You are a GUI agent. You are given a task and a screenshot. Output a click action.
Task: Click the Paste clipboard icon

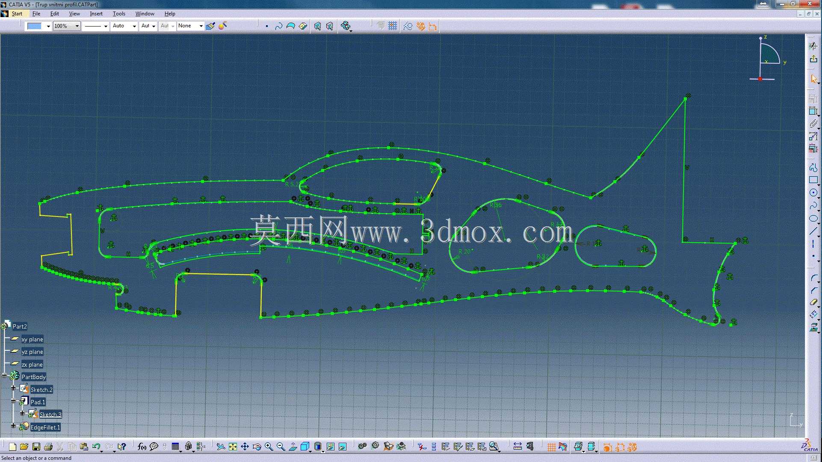tap(84, 447)
